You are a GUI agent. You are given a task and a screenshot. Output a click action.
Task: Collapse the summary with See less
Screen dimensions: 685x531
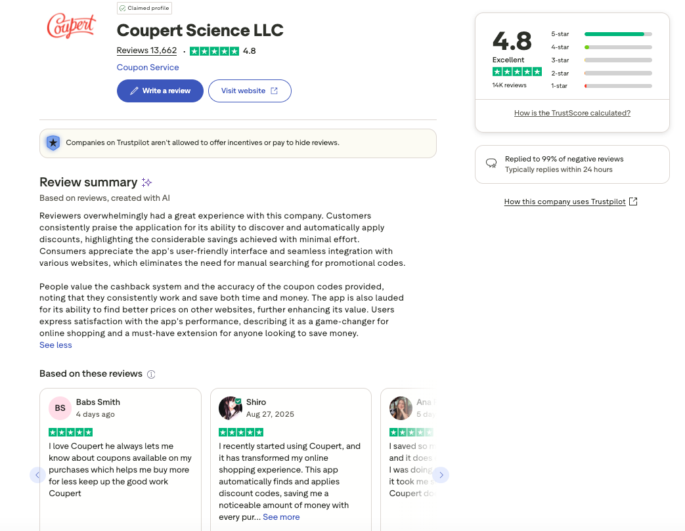tap(55, 345)
